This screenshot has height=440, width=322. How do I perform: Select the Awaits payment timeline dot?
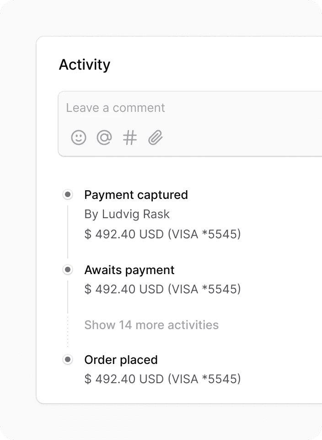68,270
